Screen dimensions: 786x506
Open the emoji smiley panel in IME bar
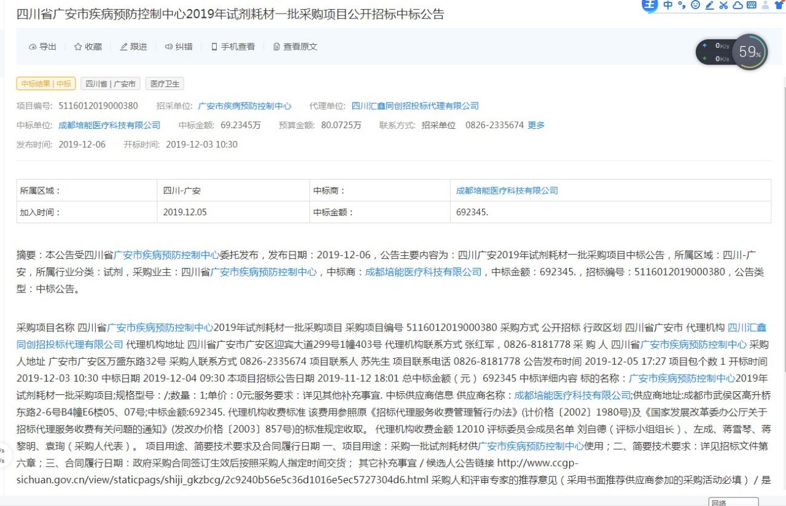point(695,6)
